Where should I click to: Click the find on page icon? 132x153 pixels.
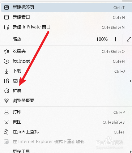(6, 132)
